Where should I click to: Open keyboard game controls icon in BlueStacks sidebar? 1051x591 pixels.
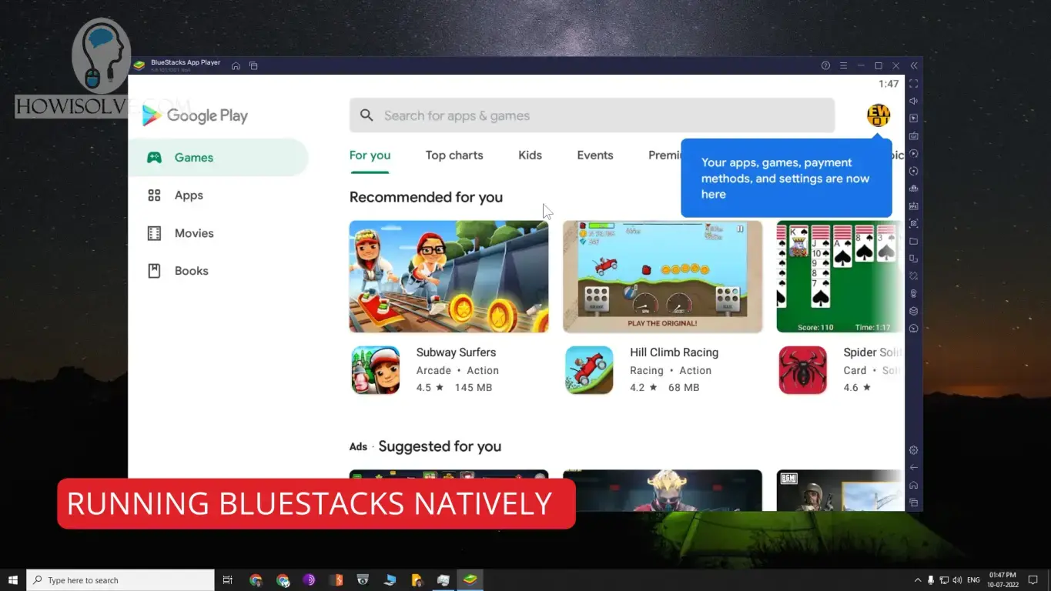[914, 135]
